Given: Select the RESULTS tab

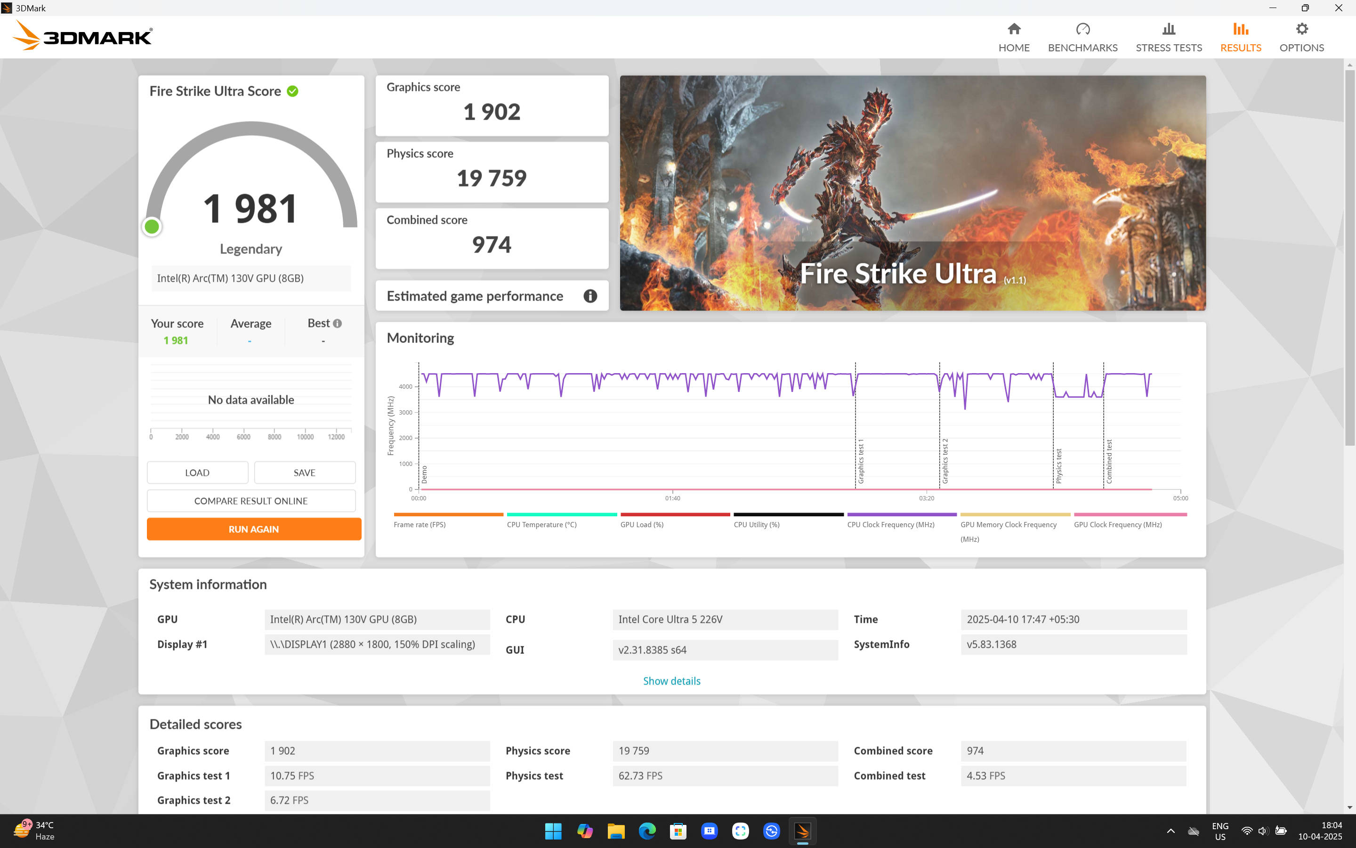Looking at the screenshot, I should 1241,37.
